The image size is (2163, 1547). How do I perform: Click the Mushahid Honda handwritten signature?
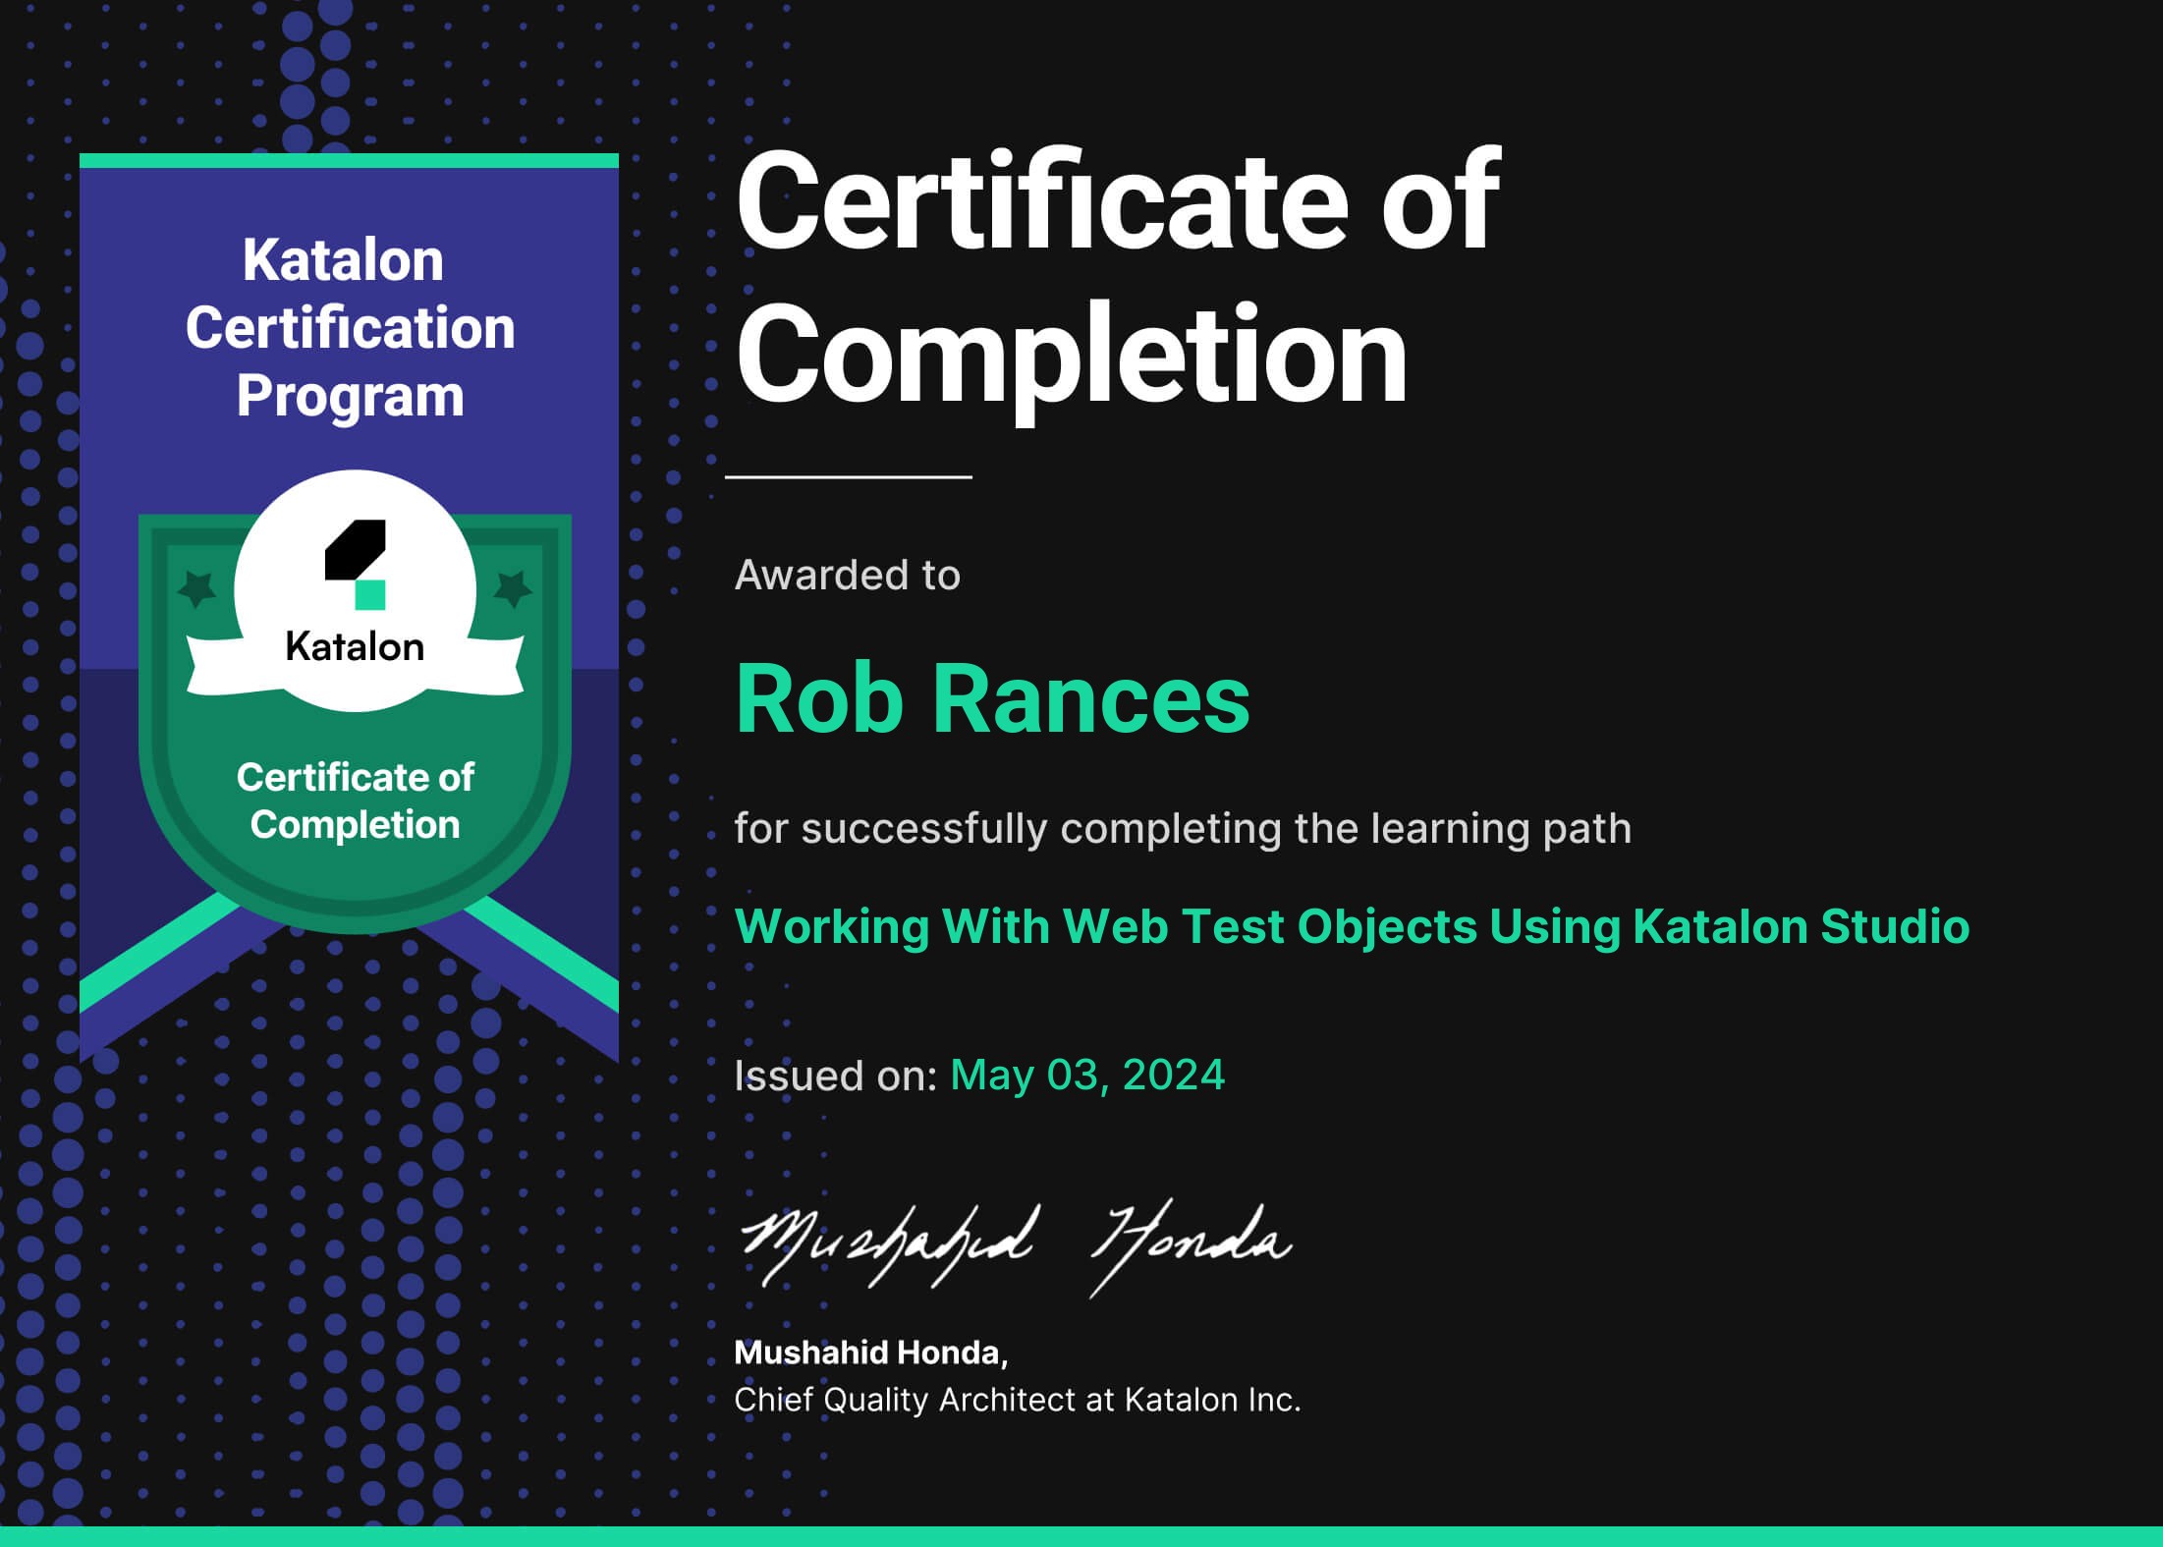point(1015,1244)
